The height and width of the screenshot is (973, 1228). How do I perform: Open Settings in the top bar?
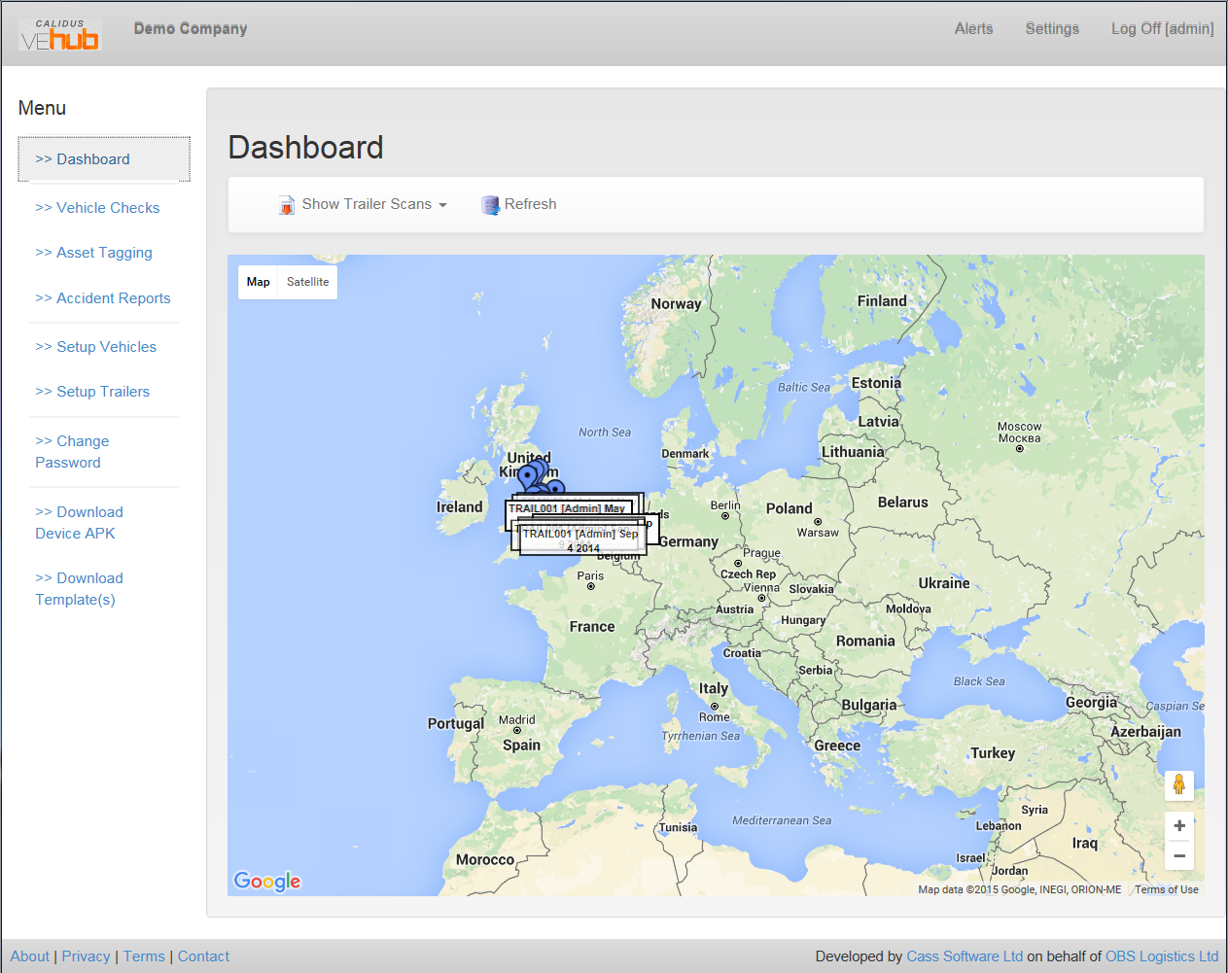click(1052, 29)
